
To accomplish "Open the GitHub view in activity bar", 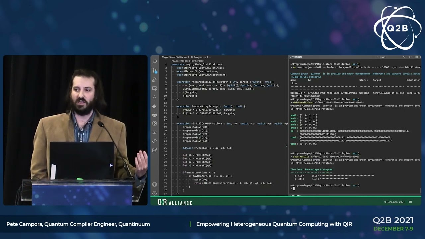I will click(154, 115).
